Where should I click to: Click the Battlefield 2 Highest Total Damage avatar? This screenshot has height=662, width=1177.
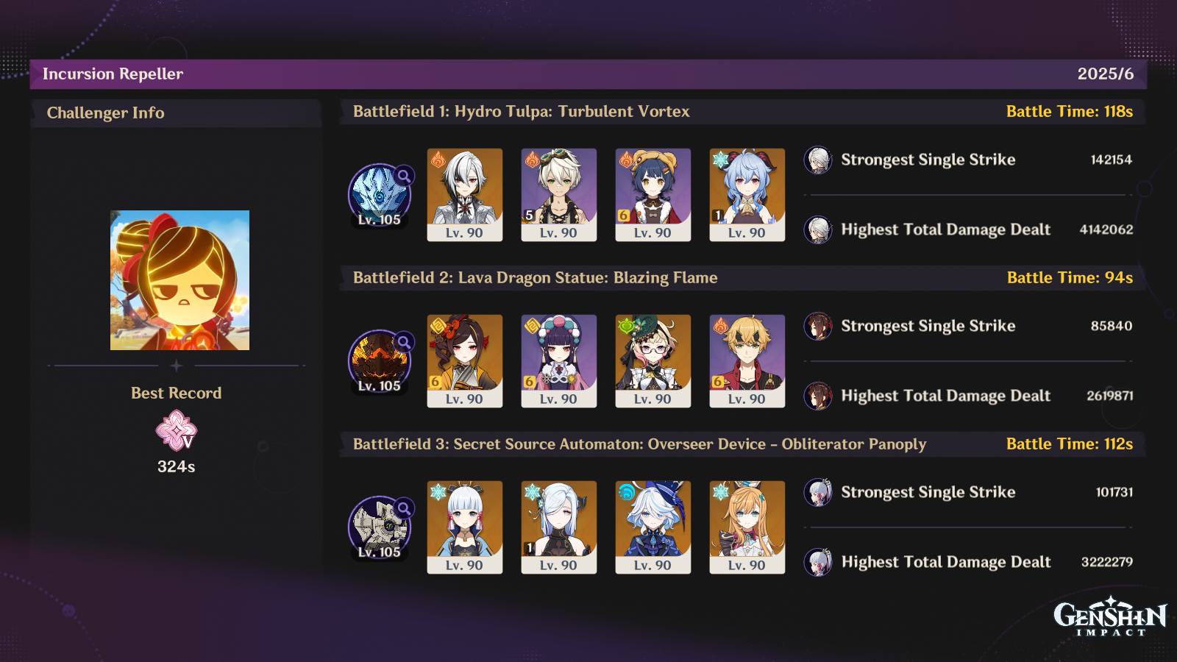(818, 396)
